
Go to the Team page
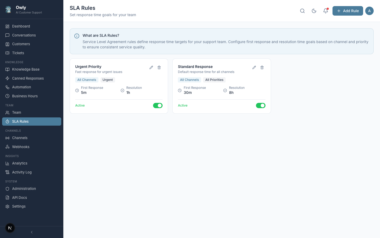point(32,112)
